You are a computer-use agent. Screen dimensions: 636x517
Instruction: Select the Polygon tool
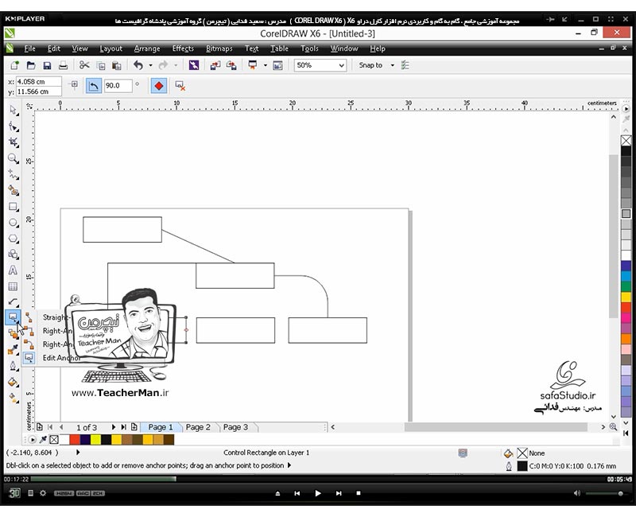click(x=14, y=239)
